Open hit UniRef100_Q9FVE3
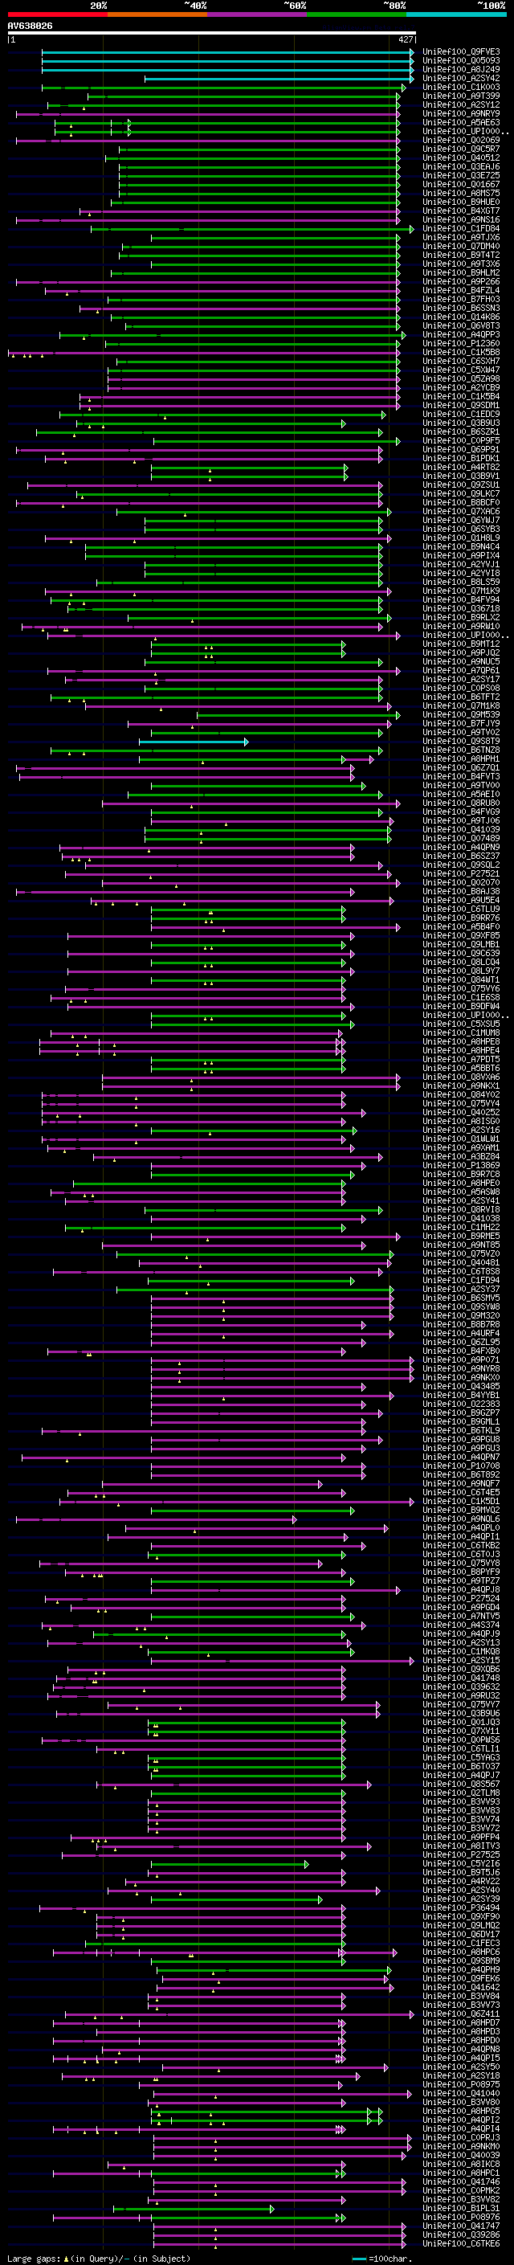This screenshot has height=2265, width=514. pyautogui.click(x=461, y=52)
